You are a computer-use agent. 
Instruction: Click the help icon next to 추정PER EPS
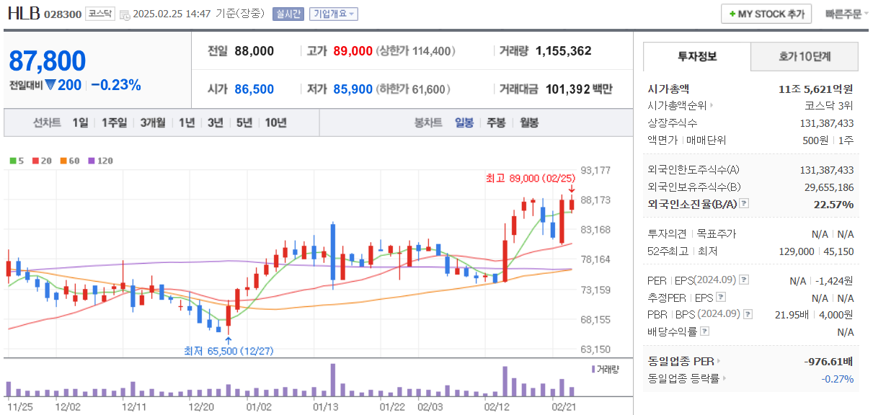click(x=720, y=297)
